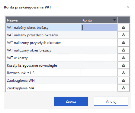Screen dimensions: 135x113
Task: Click import icon for VAT należny okres bieżący
Action: click(124, 27)
